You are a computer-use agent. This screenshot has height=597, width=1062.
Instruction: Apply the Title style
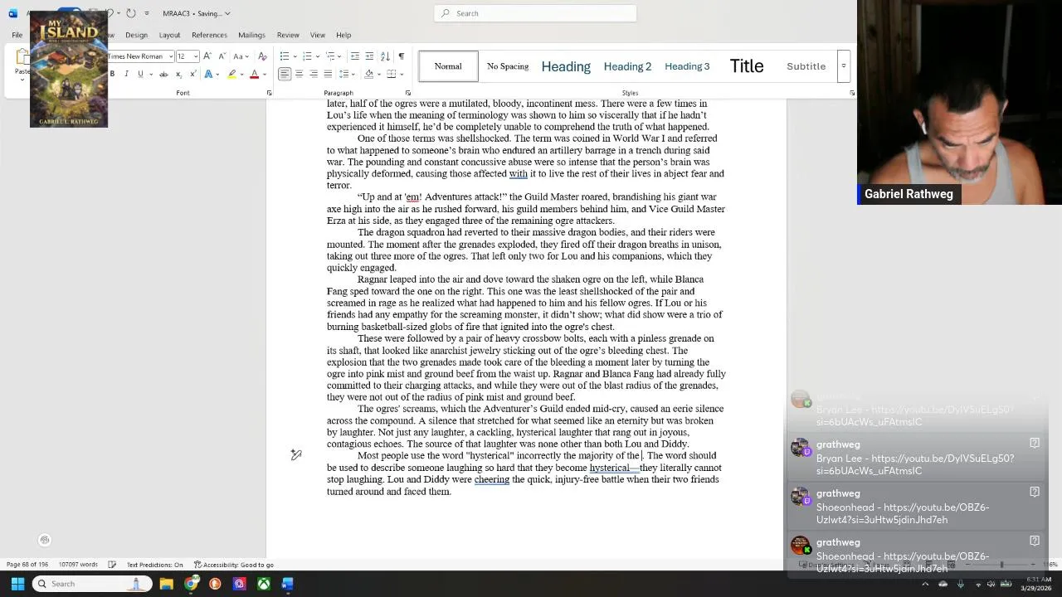click(x=747, y=66)
